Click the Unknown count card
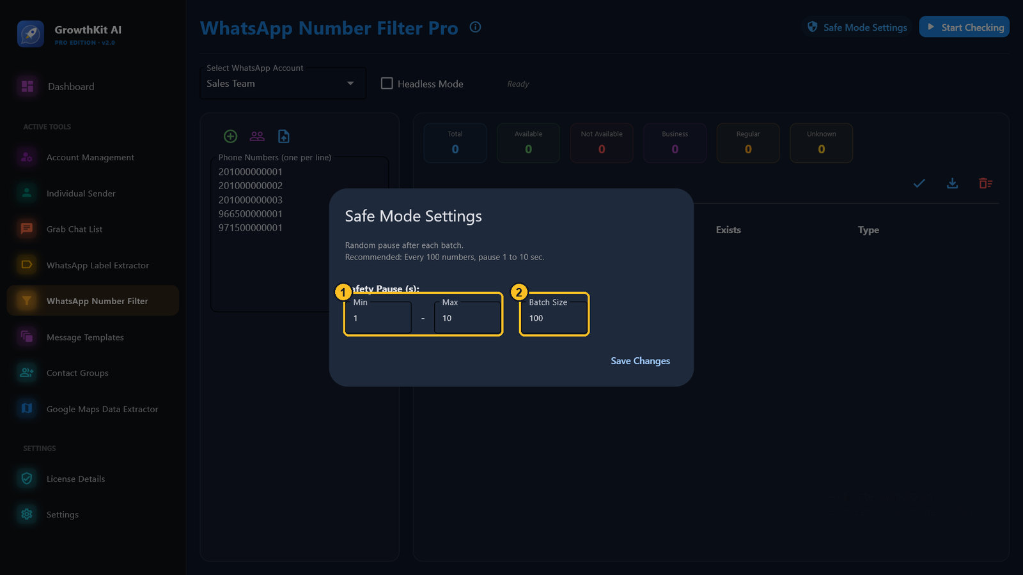Viewport: 1023px width, 575px height. 822,143
